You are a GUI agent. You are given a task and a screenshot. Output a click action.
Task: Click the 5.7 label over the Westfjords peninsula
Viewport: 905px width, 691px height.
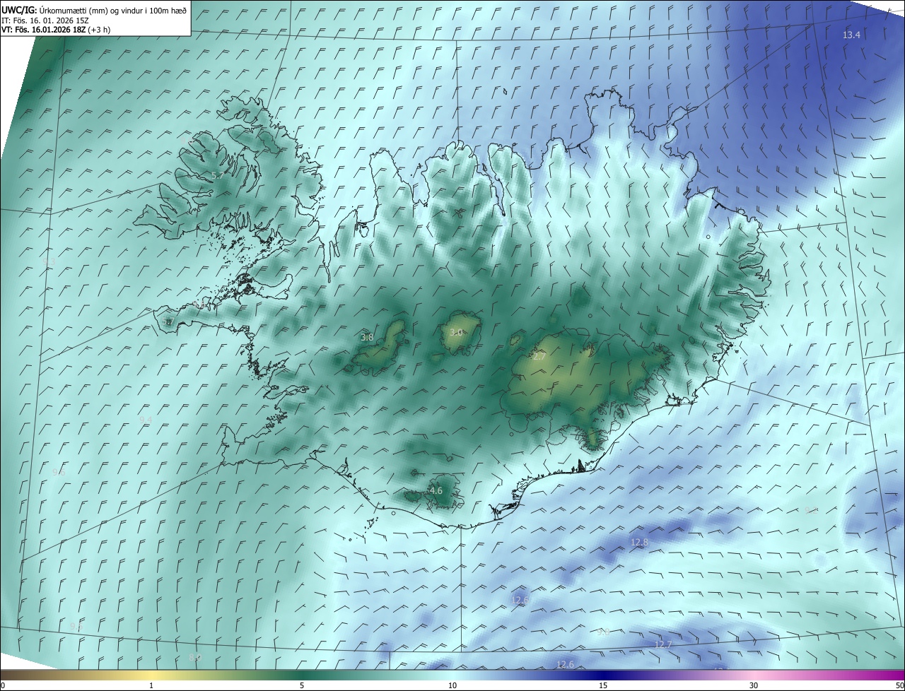point(218,175)
